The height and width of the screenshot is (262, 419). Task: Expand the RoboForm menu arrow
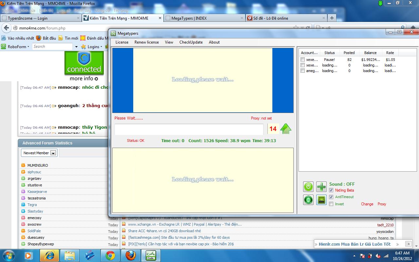[28, 47]
